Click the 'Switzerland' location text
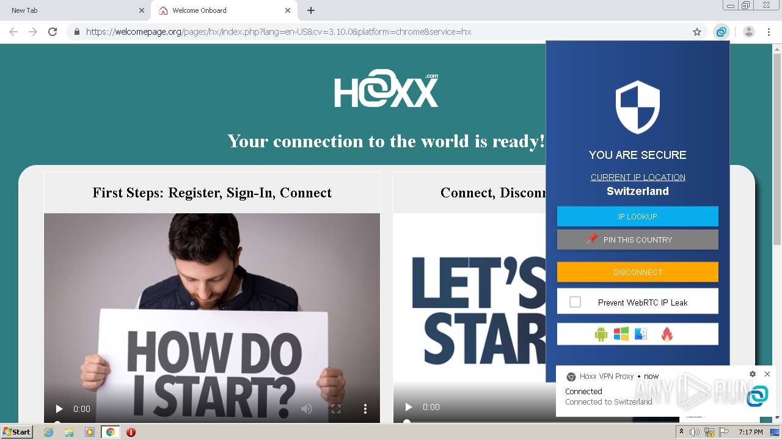The height and width of the screenshot is (440, 782). coord(638,191)
